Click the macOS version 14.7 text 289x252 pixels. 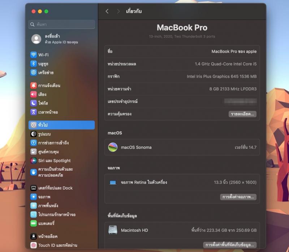(246, 147)
